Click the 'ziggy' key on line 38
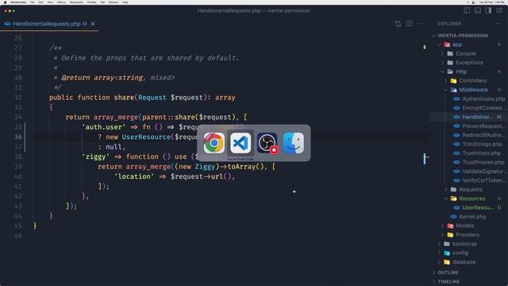 point(95,157)
